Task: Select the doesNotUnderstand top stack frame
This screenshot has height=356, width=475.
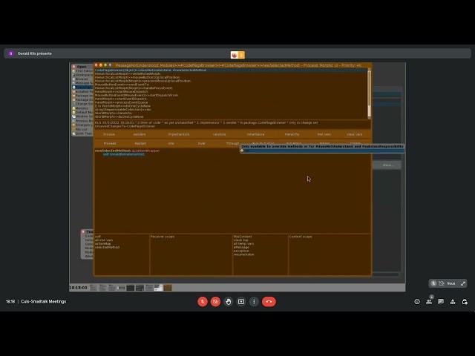Action: 231,70
